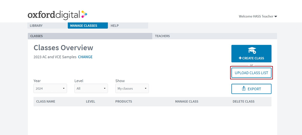Viewport: 302px width, 135px height.
Task: Open the Help tab
Action: [128, 26]
